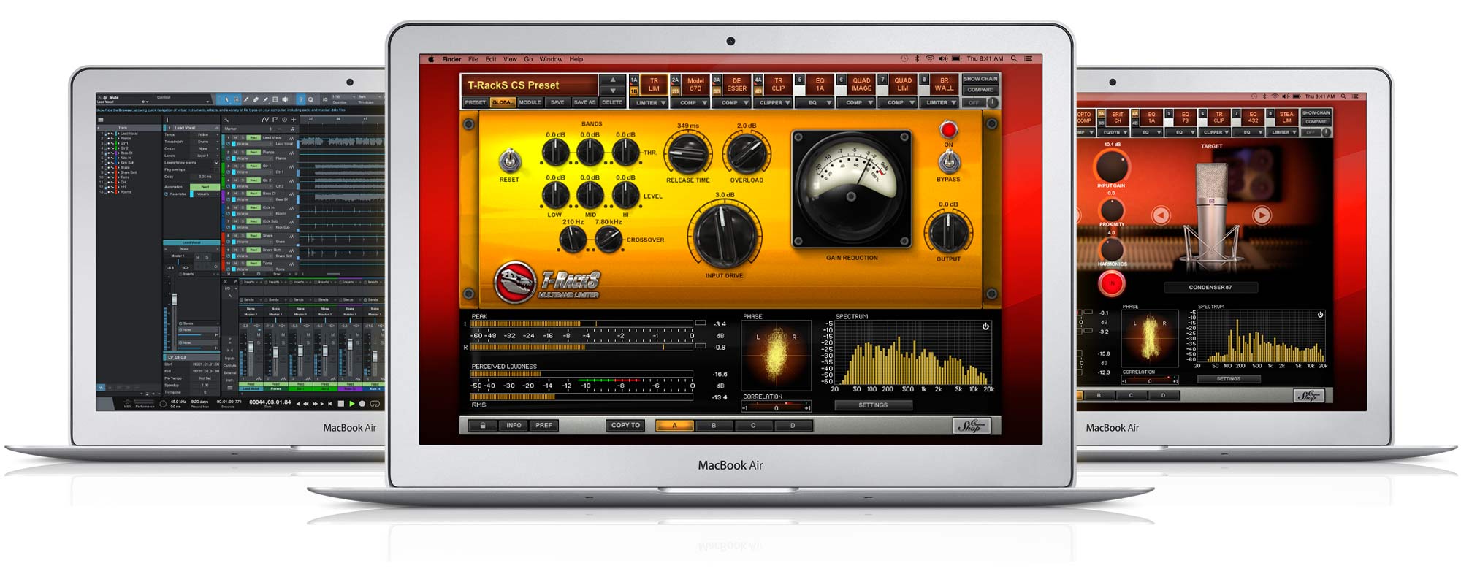Click the lock icon in the bottom bar
Screen dimensions: 1461x582
coord(482,425)
